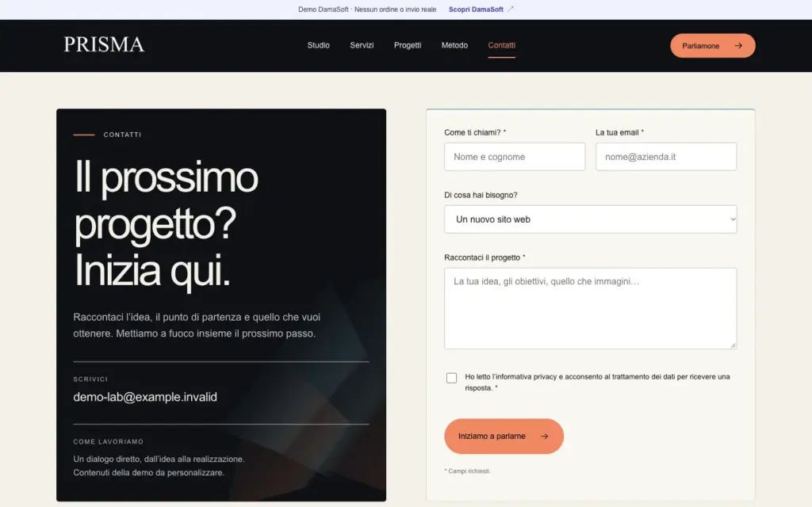Screen dimensions: 812x507
Task: Click the dropdown chevron of Un nuovo sito web
Action: pyautogui.click(x=732, y=219)
